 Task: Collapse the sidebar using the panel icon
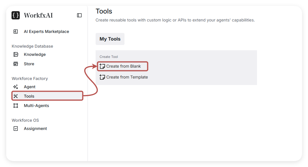tap(79, 15)
